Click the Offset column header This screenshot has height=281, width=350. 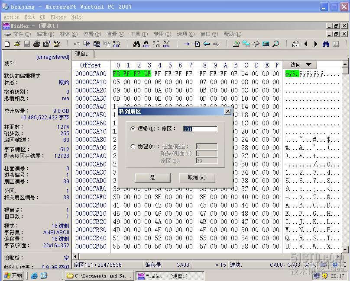pos(91,65)
